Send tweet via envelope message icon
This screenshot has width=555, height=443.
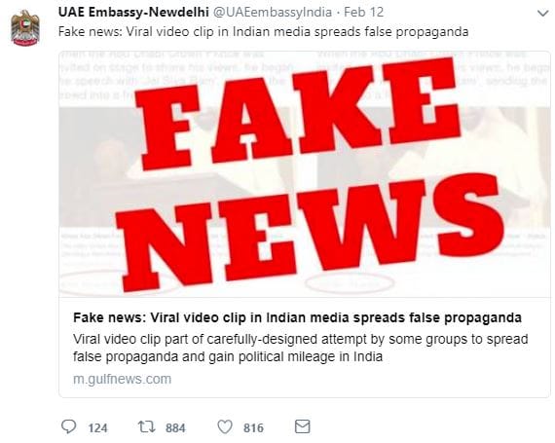(303, 426)
